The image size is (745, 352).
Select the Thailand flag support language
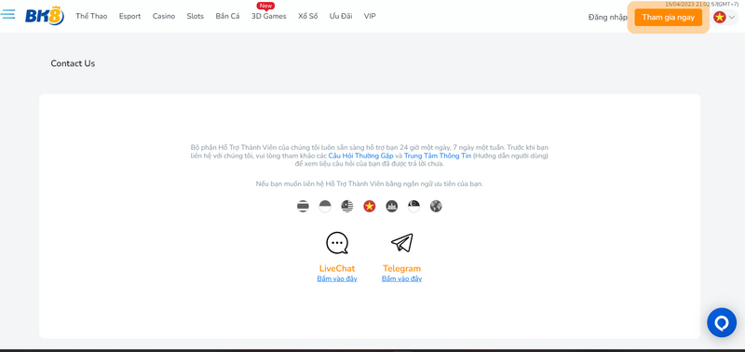click(x=304, y=206)
